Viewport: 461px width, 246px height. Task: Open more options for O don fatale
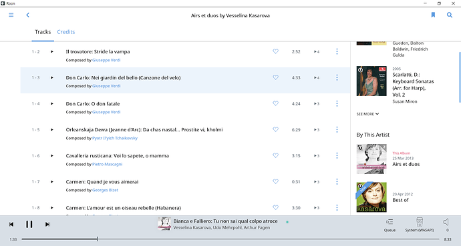point(337,103)
